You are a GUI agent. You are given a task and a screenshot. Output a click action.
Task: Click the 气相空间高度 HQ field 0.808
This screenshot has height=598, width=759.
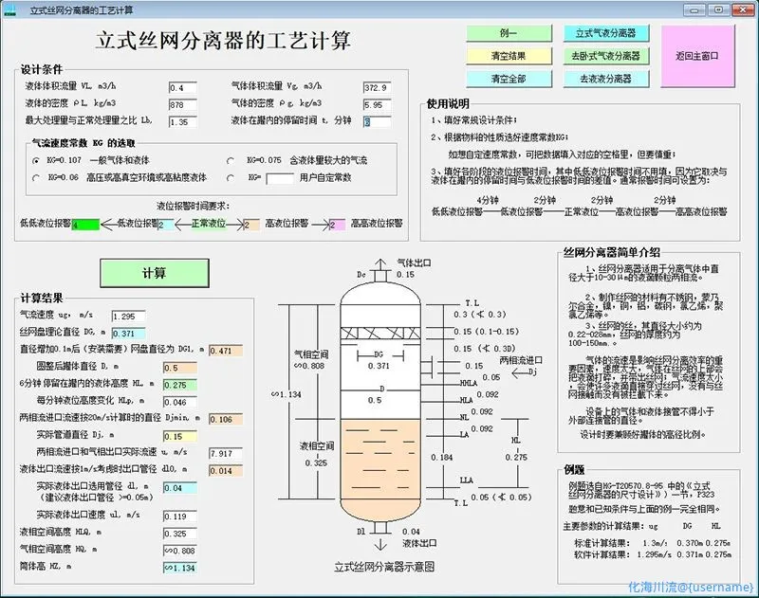point(180,551)
